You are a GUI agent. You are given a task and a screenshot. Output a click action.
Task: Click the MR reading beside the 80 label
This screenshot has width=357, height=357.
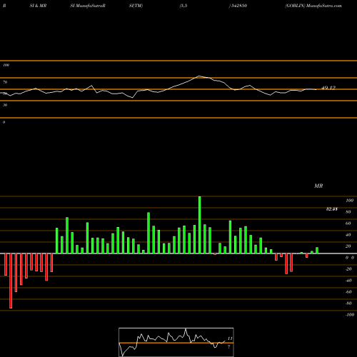[332, 209]
